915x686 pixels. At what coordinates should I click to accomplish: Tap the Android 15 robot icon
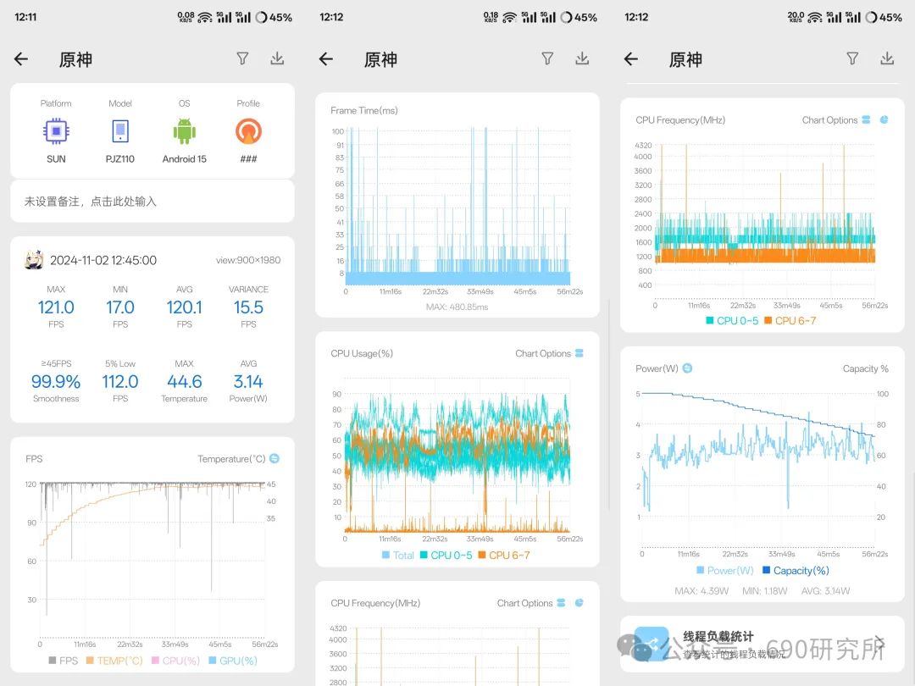185,131
